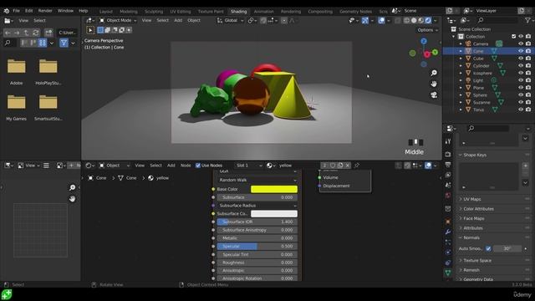Screen dimensions: 535x301
Task: Expand the Cylinder item in outliner
Action: pos(461,66)
